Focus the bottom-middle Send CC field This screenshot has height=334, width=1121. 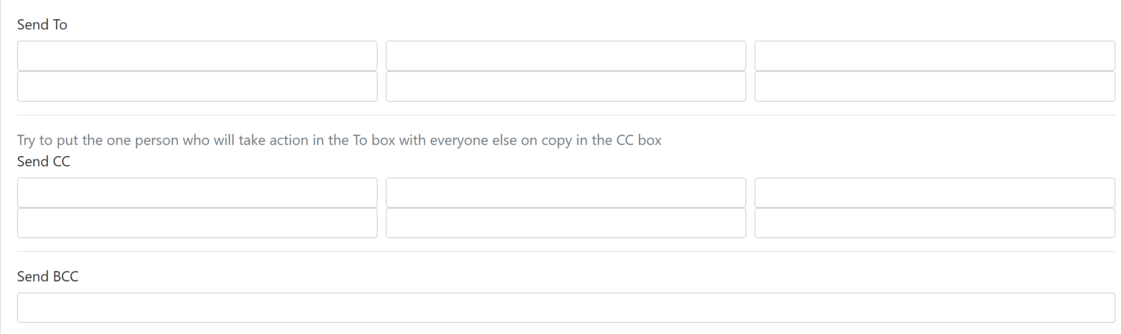[566, 223]
